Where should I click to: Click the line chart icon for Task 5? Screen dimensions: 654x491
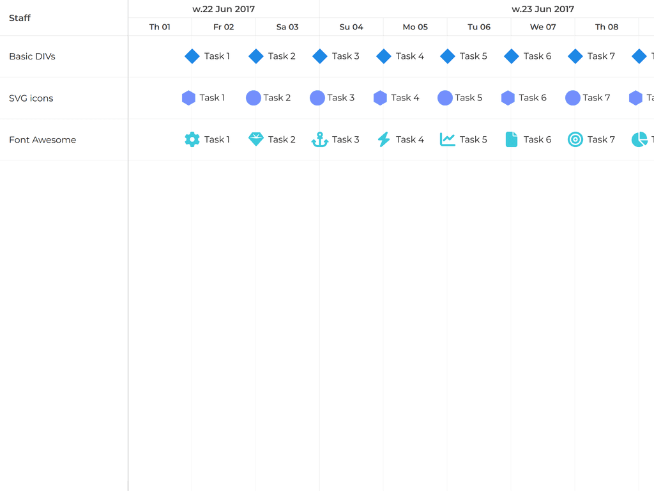coord(448,139)
